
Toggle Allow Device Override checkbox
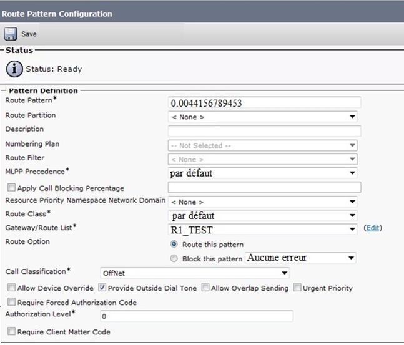point(11,288)
